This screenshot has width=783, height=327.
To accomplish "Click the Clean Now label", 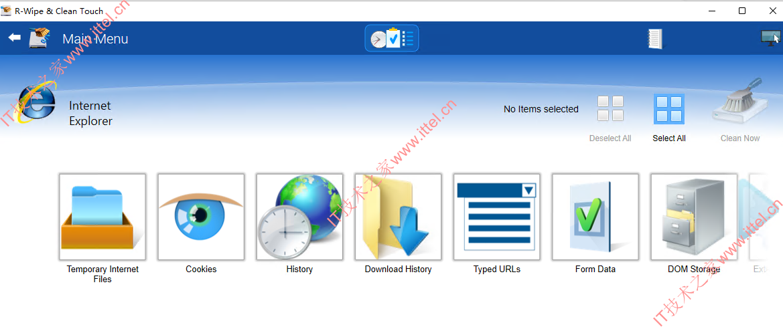I will 740,138.
